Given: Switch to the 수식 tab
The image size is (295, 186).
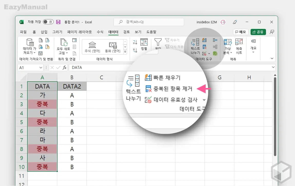Looking at the screenshot, I should [x=100, y=32].
